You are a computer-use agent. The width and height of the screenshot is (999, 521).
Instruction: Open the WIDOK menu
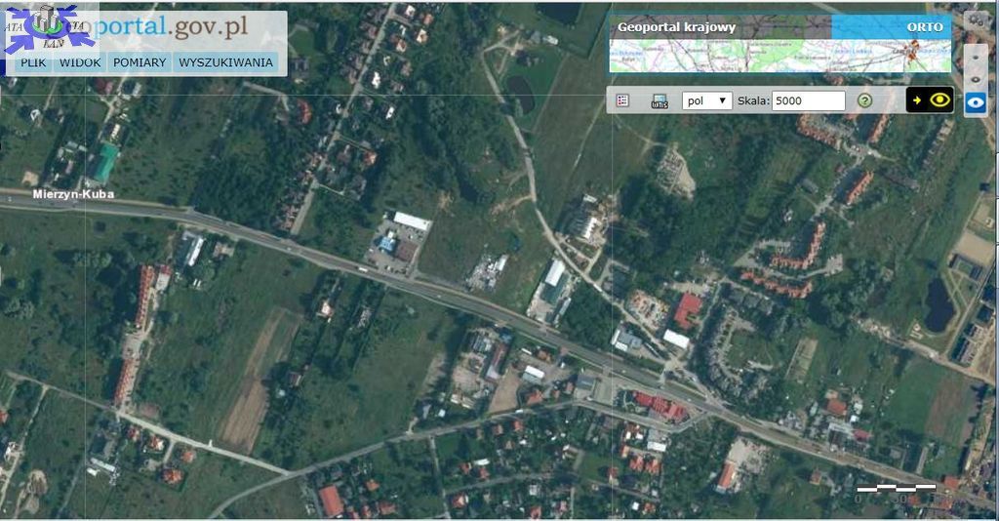(80, 62)
